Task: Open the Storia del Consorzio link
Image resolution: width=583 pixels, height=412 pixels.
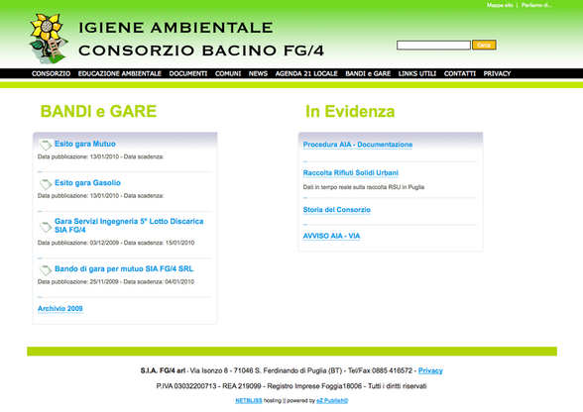Action: [x=337, y=210]
